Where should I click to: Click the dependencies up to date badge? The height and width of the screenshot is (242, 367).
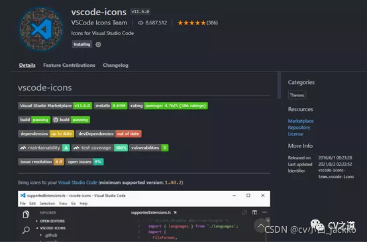coord(46,134)
